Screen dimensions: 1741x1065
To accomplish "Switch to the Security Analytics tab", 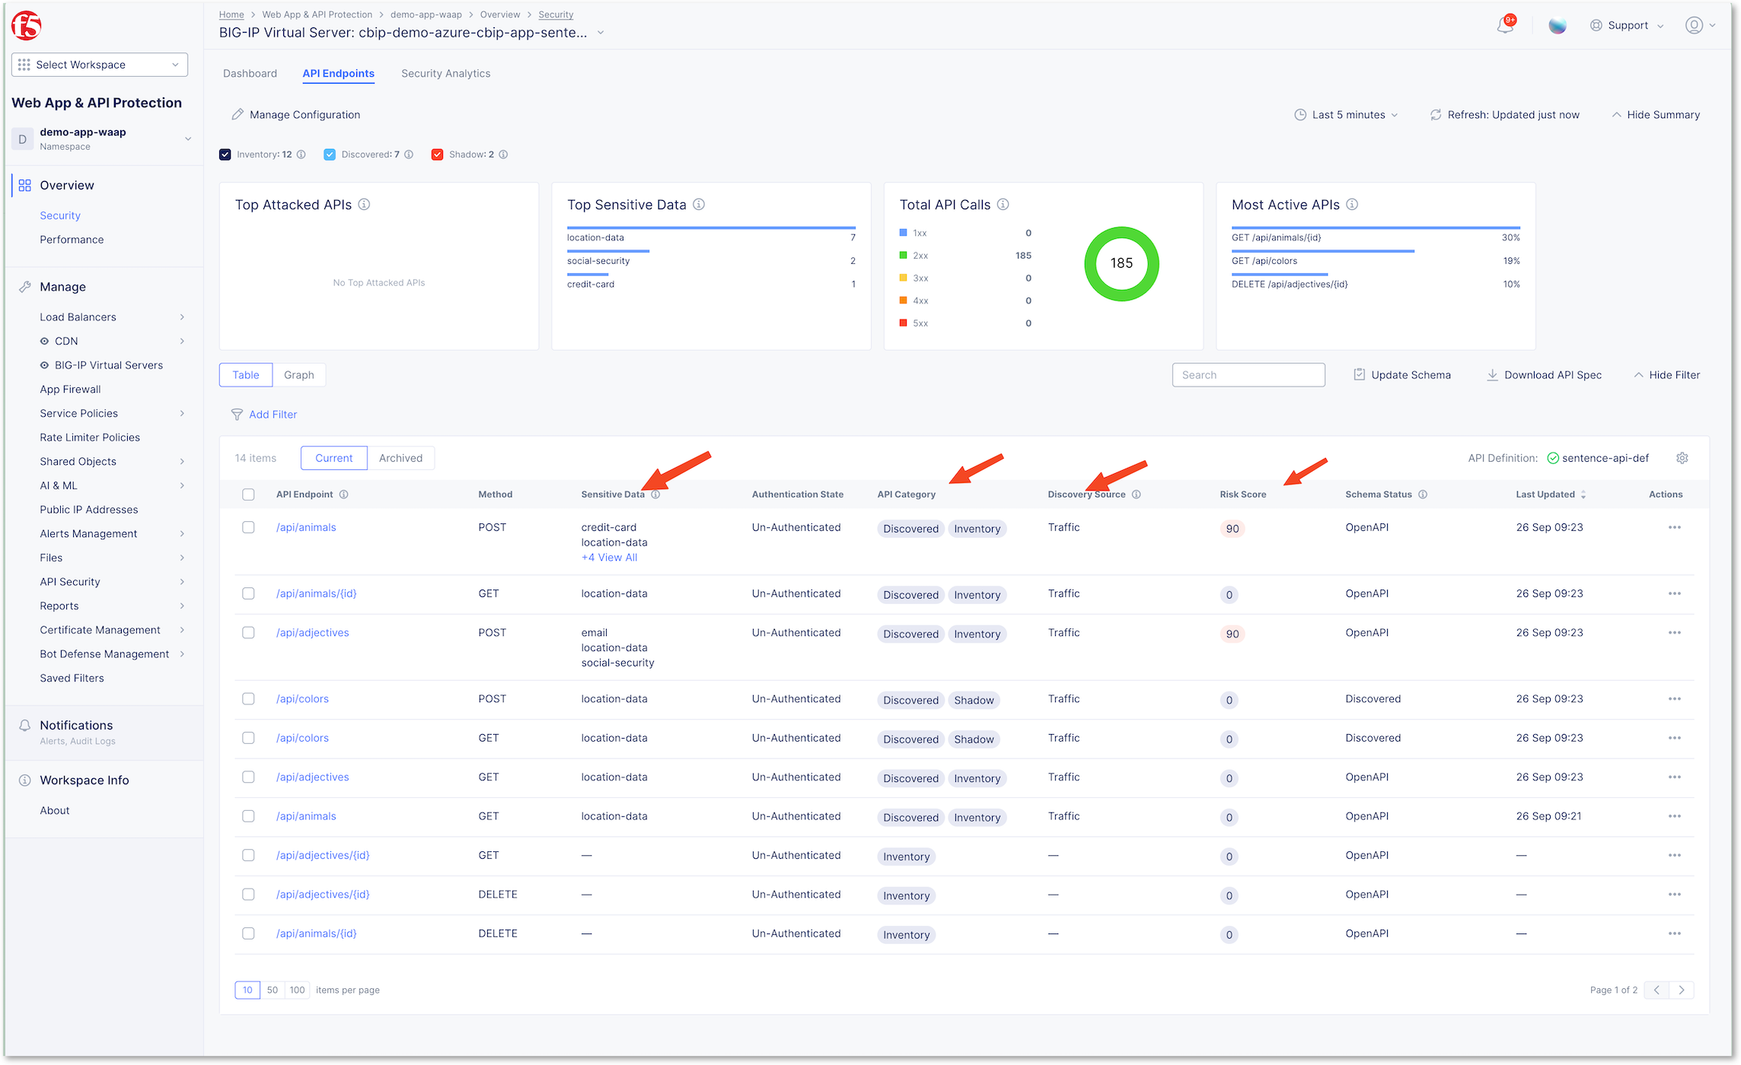I will pyautogui.click(x=446, y=74).
